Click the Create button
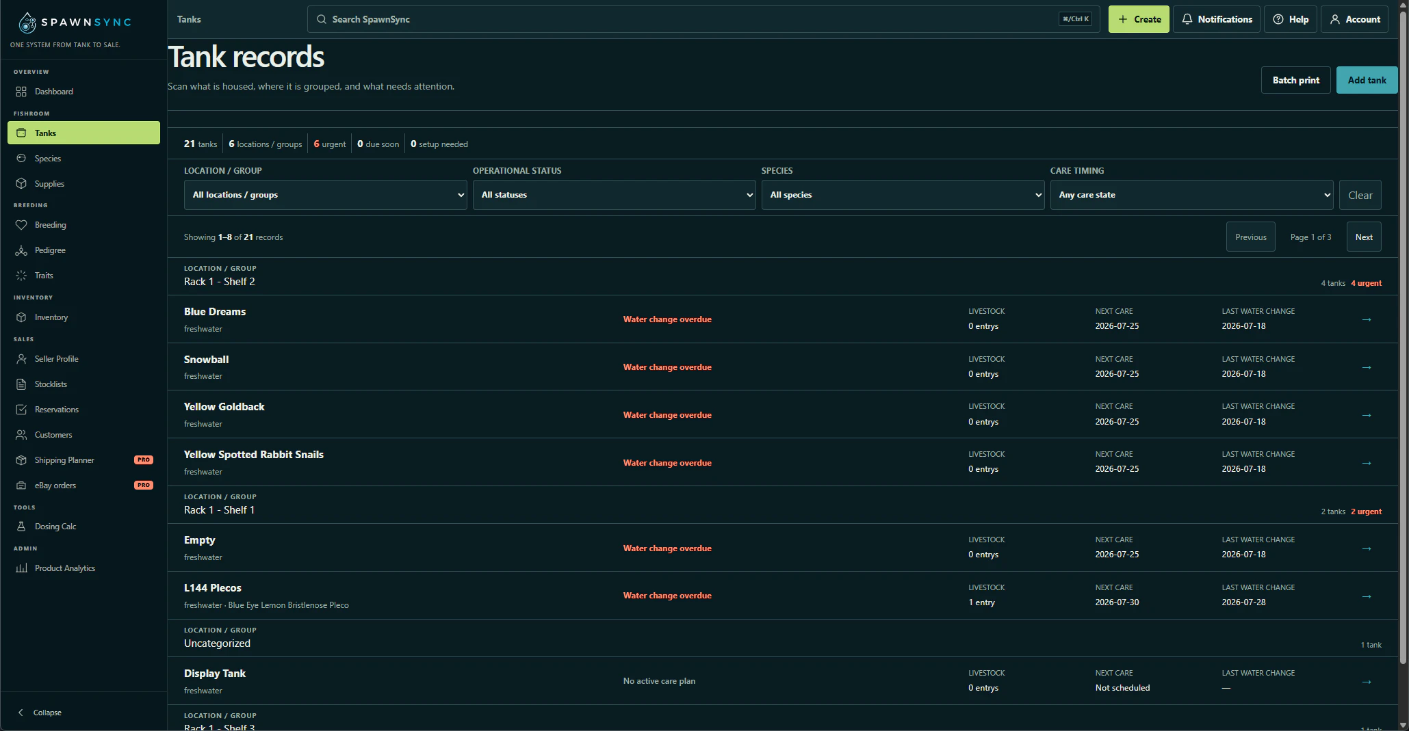This screenshot has width=1409, height=731. 1139,19
